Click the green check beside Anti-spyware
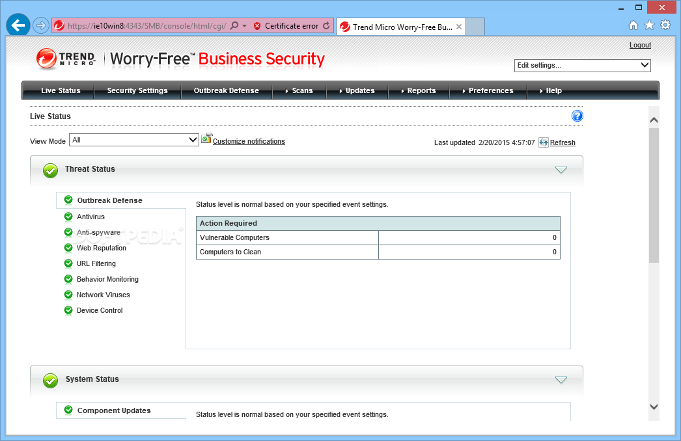This screenshot has height=441, width=681. pos(68,232)
